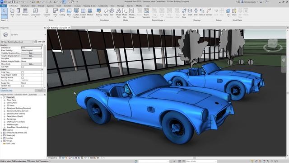The height and width of the screenshot is (163, 289).
Task: Select the Ramp tool
Action: tap(106, 12)
